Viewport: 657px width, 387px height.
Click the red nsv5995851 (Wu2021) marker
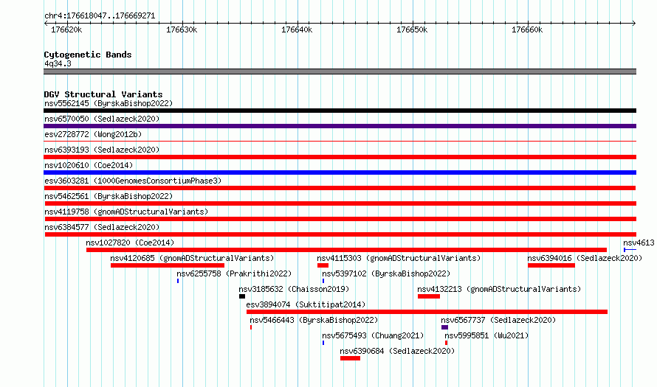[x=446, y=343]
